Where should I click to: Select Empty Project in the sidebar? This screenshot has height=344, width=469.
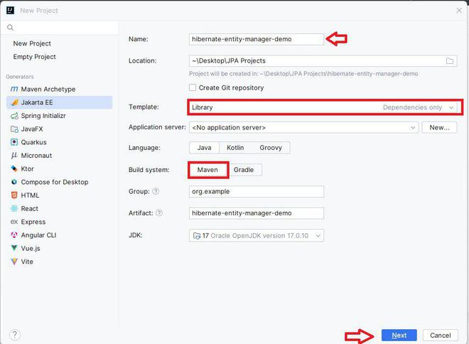(x=34, y=57)
